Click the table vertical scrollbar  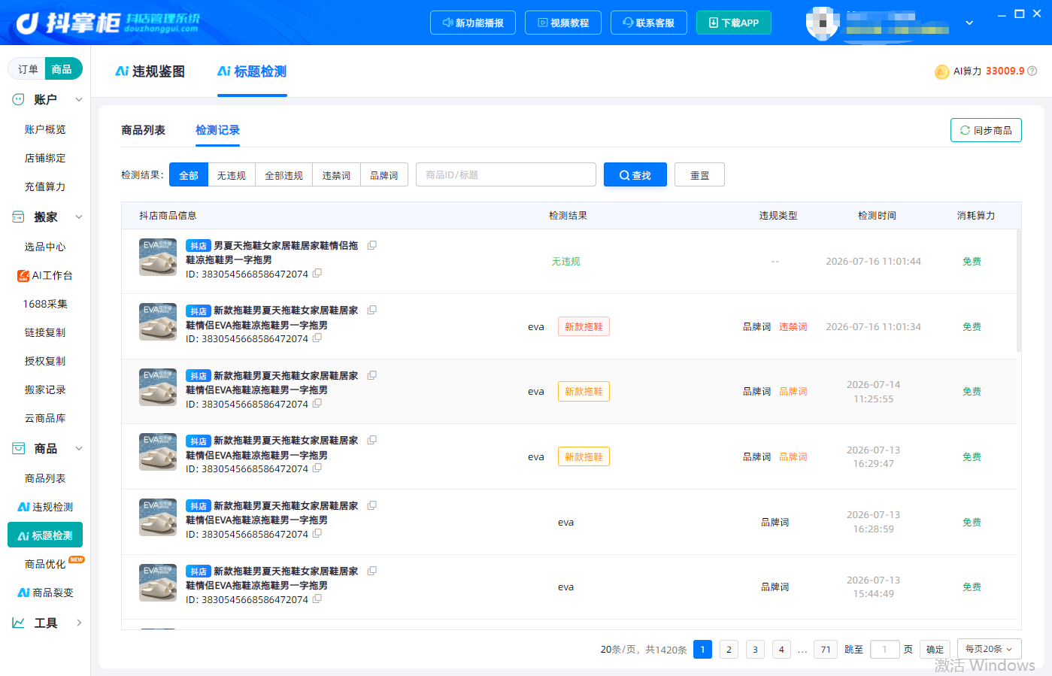(x=1019, y=292)
